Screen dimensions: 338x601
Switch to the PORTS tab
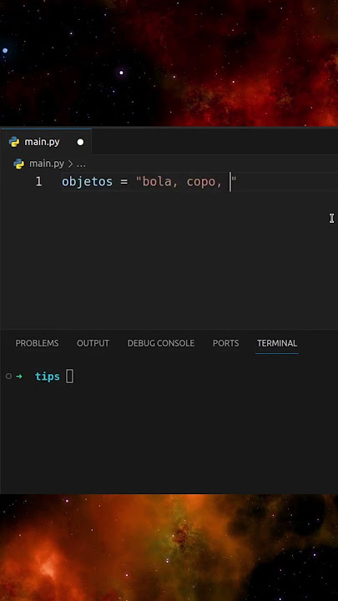[x=225, y=343]
